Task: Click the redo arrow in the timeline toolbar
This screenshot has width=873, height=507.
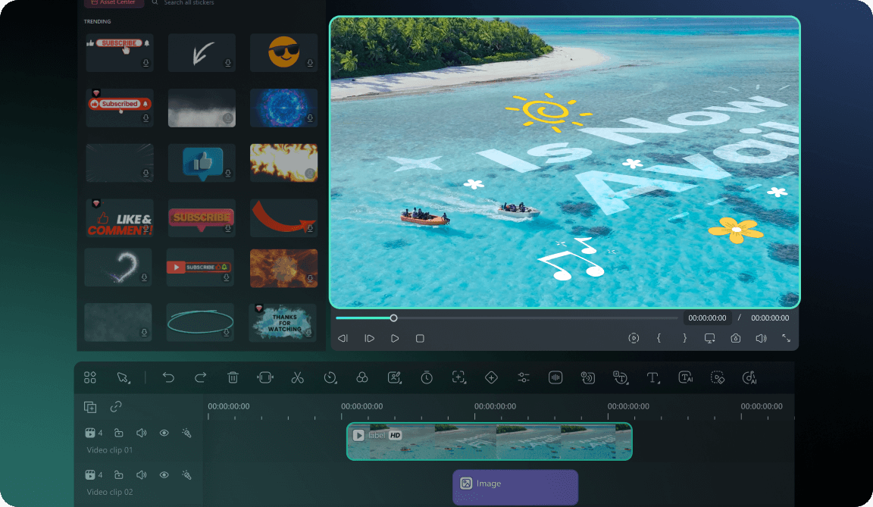Action: [x=200, y=378]
